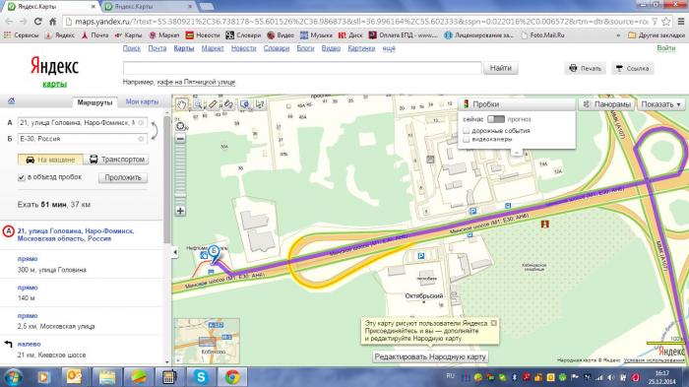Click the Yandex search input field
This screenshot has height=387, width=689.
point(302,68)
